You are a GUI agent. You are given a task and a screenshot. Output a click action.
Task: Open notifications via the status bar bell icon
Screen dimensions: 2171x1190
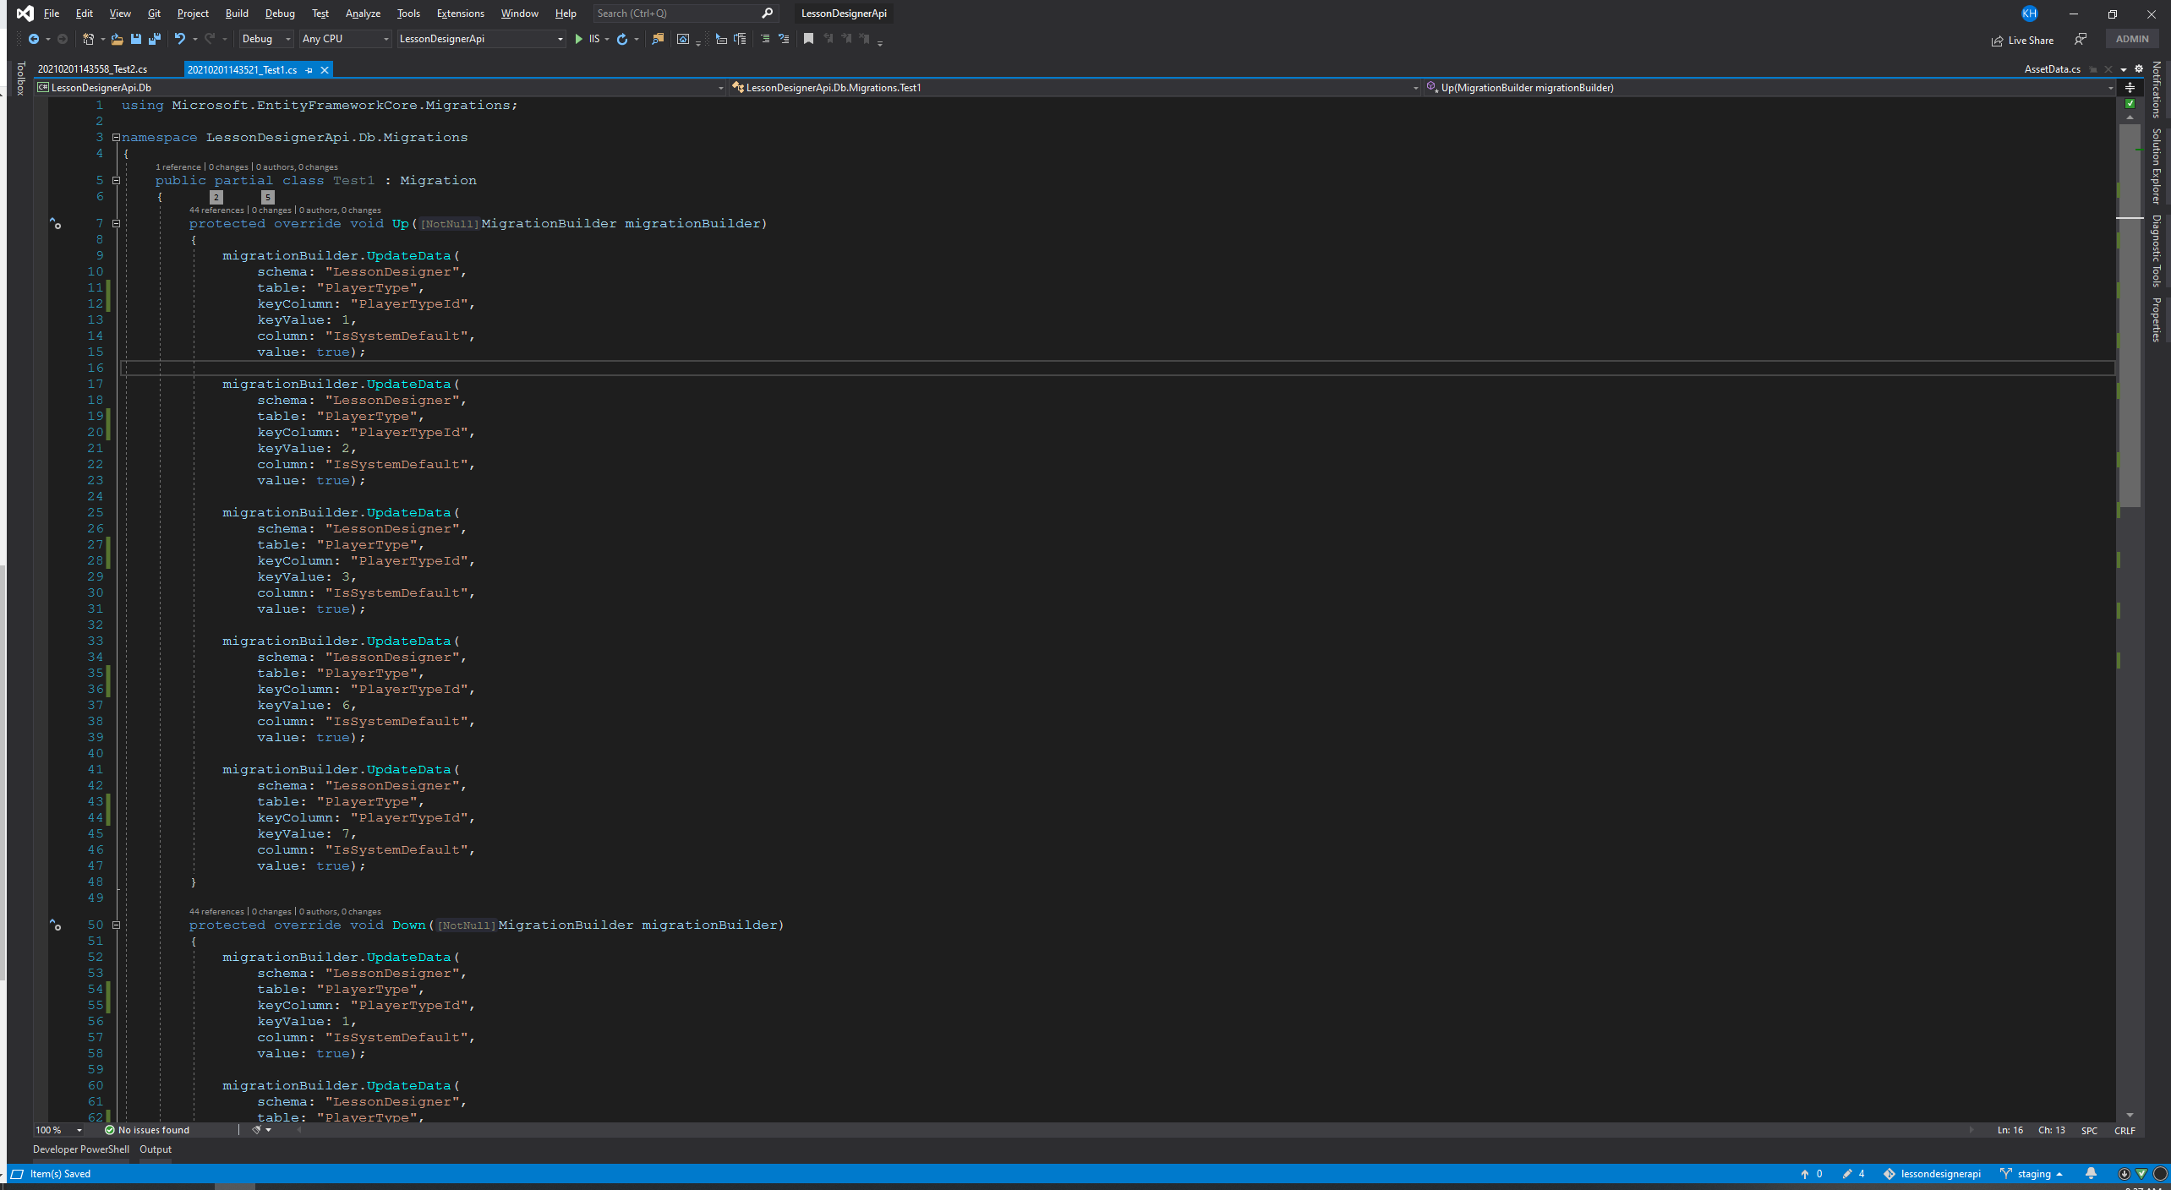point(2091,1173)
